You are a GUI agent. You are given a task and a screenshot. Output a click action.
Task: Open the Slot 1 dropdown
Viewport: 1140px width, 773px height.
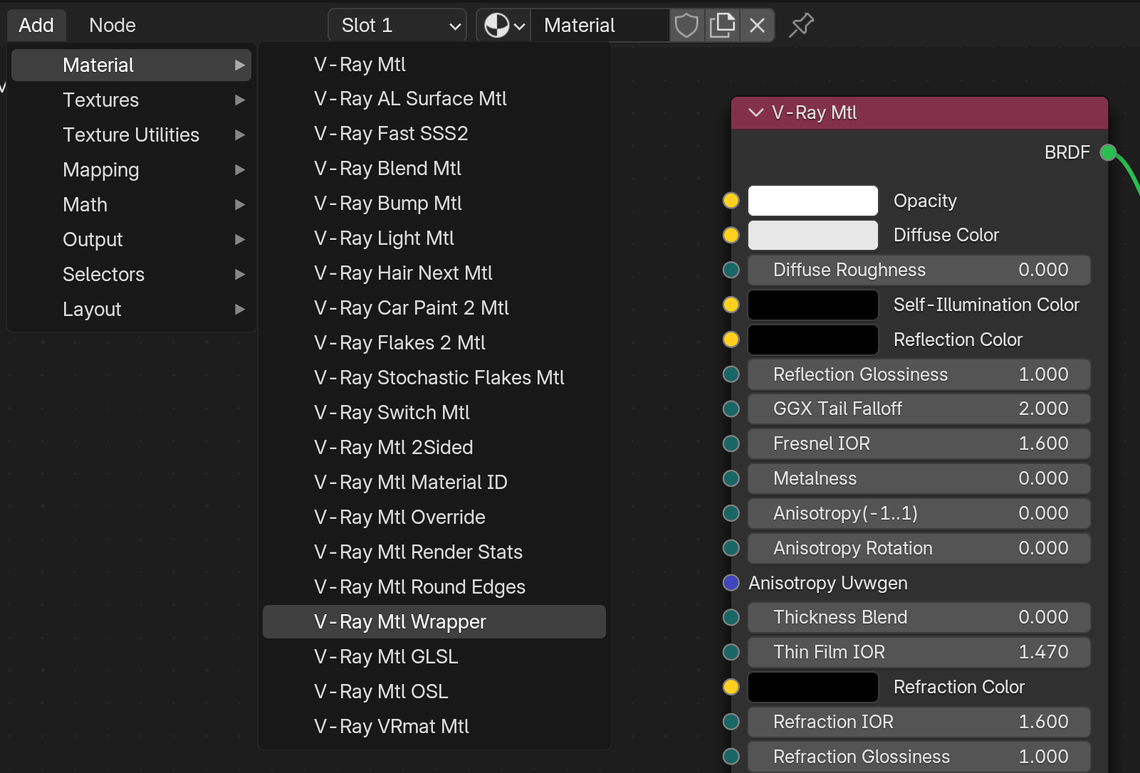tap(397, 26)
